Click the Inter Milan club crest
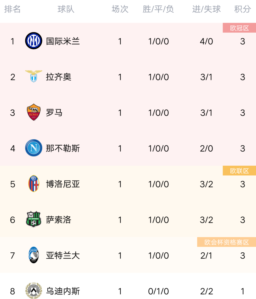The height and width of the screenshot is (299, 256). pos(34,41)
